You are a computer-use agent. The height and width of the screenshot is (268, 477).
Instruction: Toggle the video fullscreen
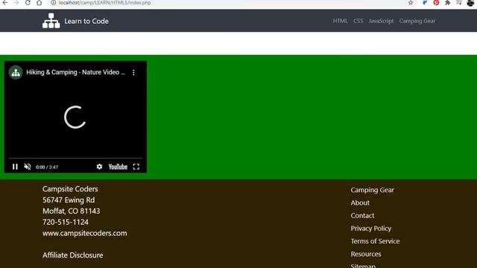click(136, 167)
